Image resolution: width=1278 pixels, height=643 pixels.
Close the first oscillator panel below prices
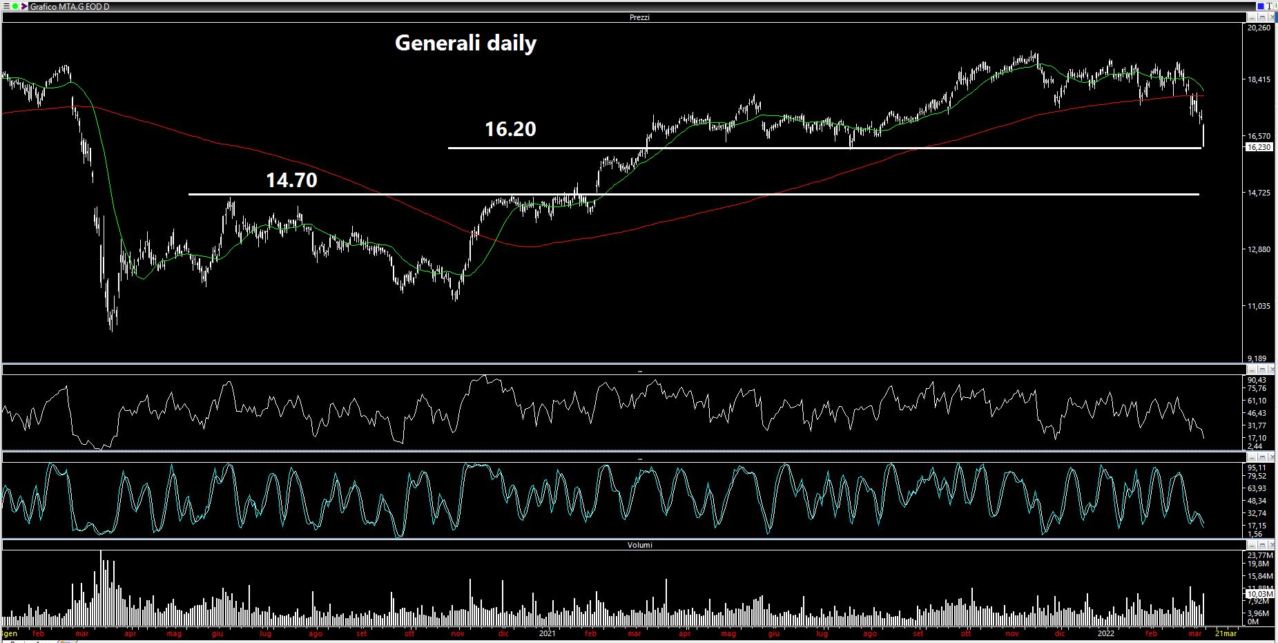(1272, 371)
